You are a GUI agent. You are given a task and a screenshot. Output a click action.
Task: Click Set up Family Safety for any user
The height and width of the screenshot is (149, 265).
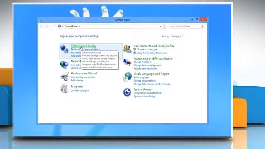(152, 53)
